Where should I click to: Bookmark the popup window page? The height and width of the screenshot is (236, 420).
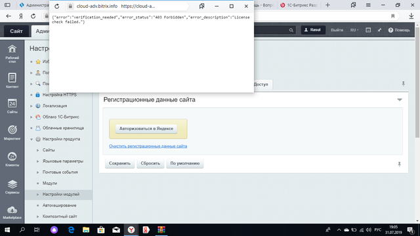click(201, 6)
